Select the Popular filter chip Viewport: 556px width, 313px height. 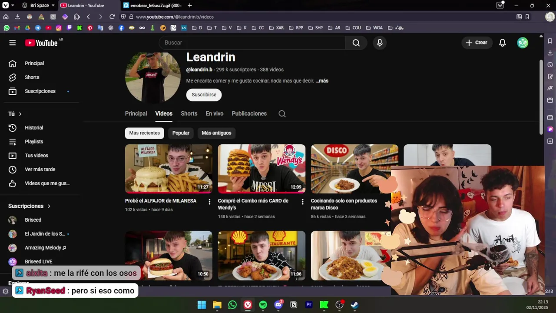(x=181, y=133)
